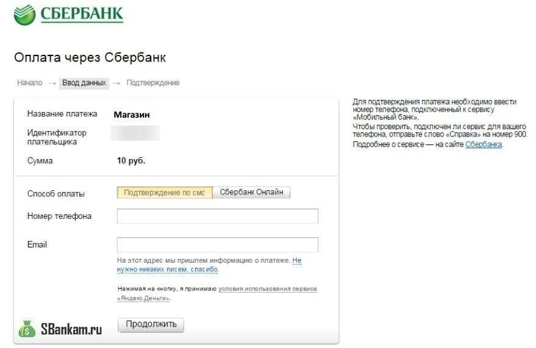The image size is (536, 348).
Task: Click the 'Способ оплаты' label
Action: click(x=55, y=194)
